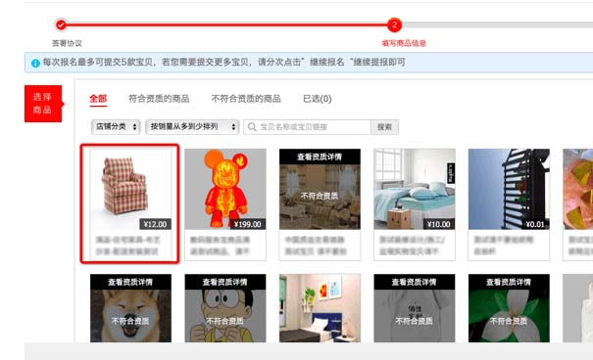View 查看资质详情 on the Shiba dog item

pos(130,282)
